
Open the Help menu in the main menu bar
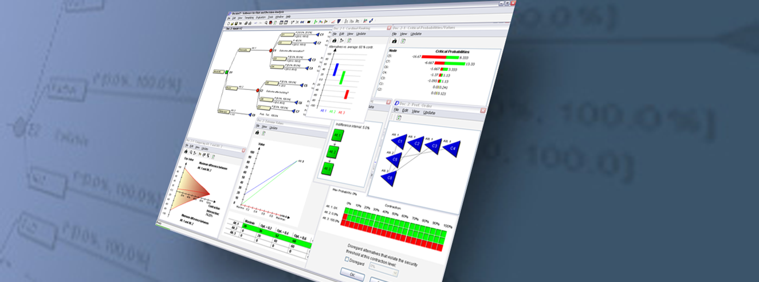coord(289,17)
